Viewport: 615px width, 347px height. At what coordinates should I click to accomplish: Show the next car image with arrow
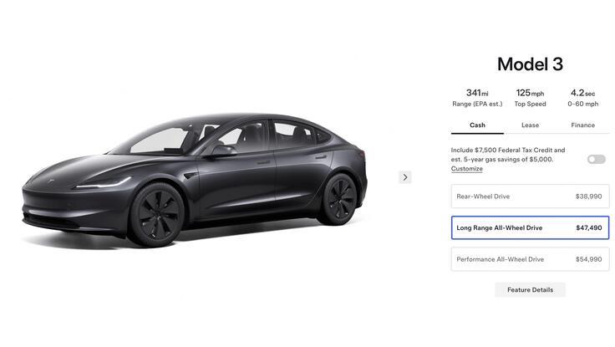(405, 177)
